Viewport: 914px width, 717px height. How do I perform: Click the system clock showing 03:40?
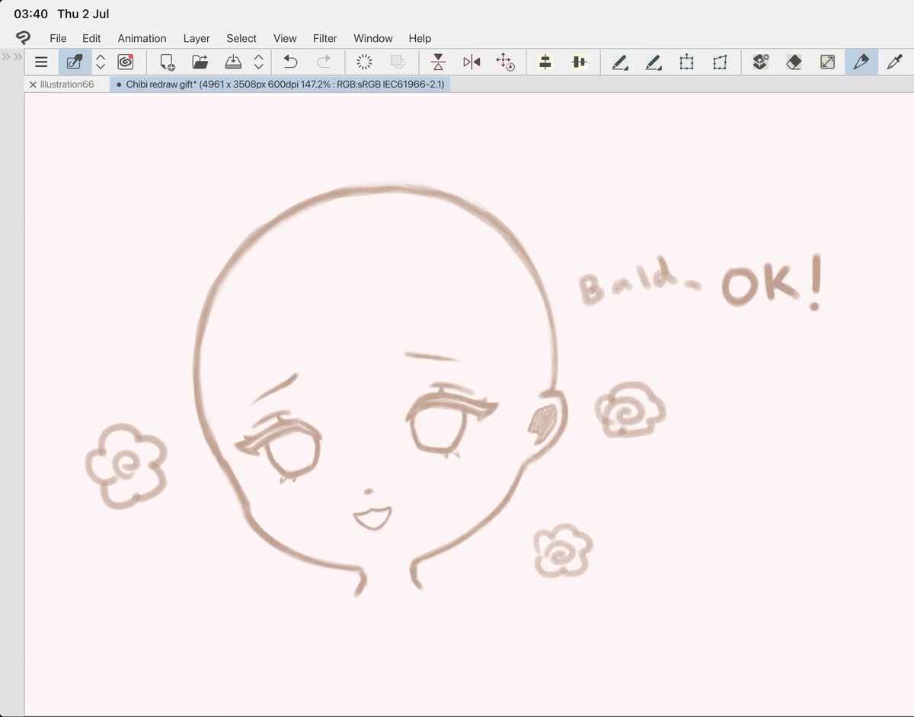coord(31,14)
